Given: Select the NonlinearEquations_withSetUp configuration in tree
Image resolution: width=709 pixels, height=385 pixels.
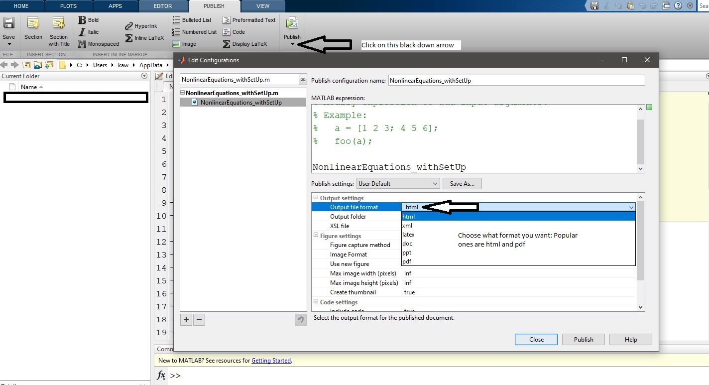Looking at the screenshot, I should tap(241, 103).
